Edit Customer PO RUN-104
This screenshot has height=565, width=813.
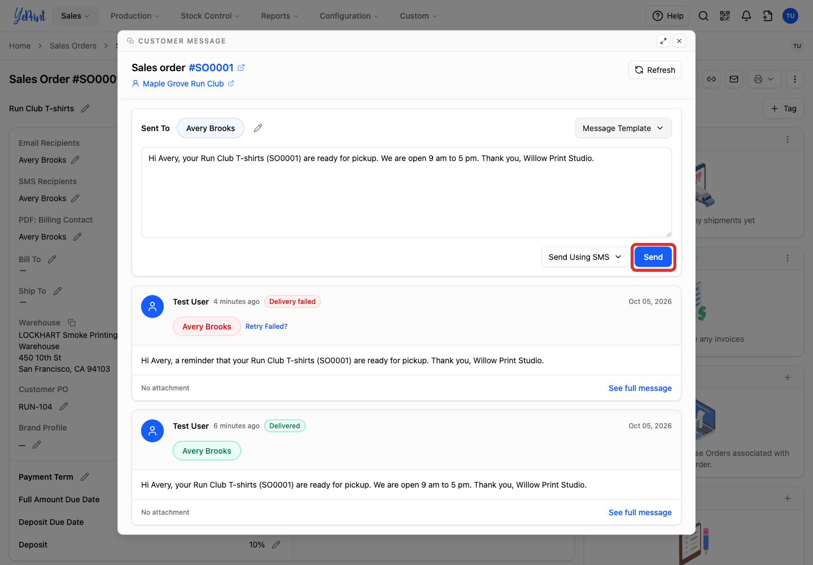click(64, 406)
